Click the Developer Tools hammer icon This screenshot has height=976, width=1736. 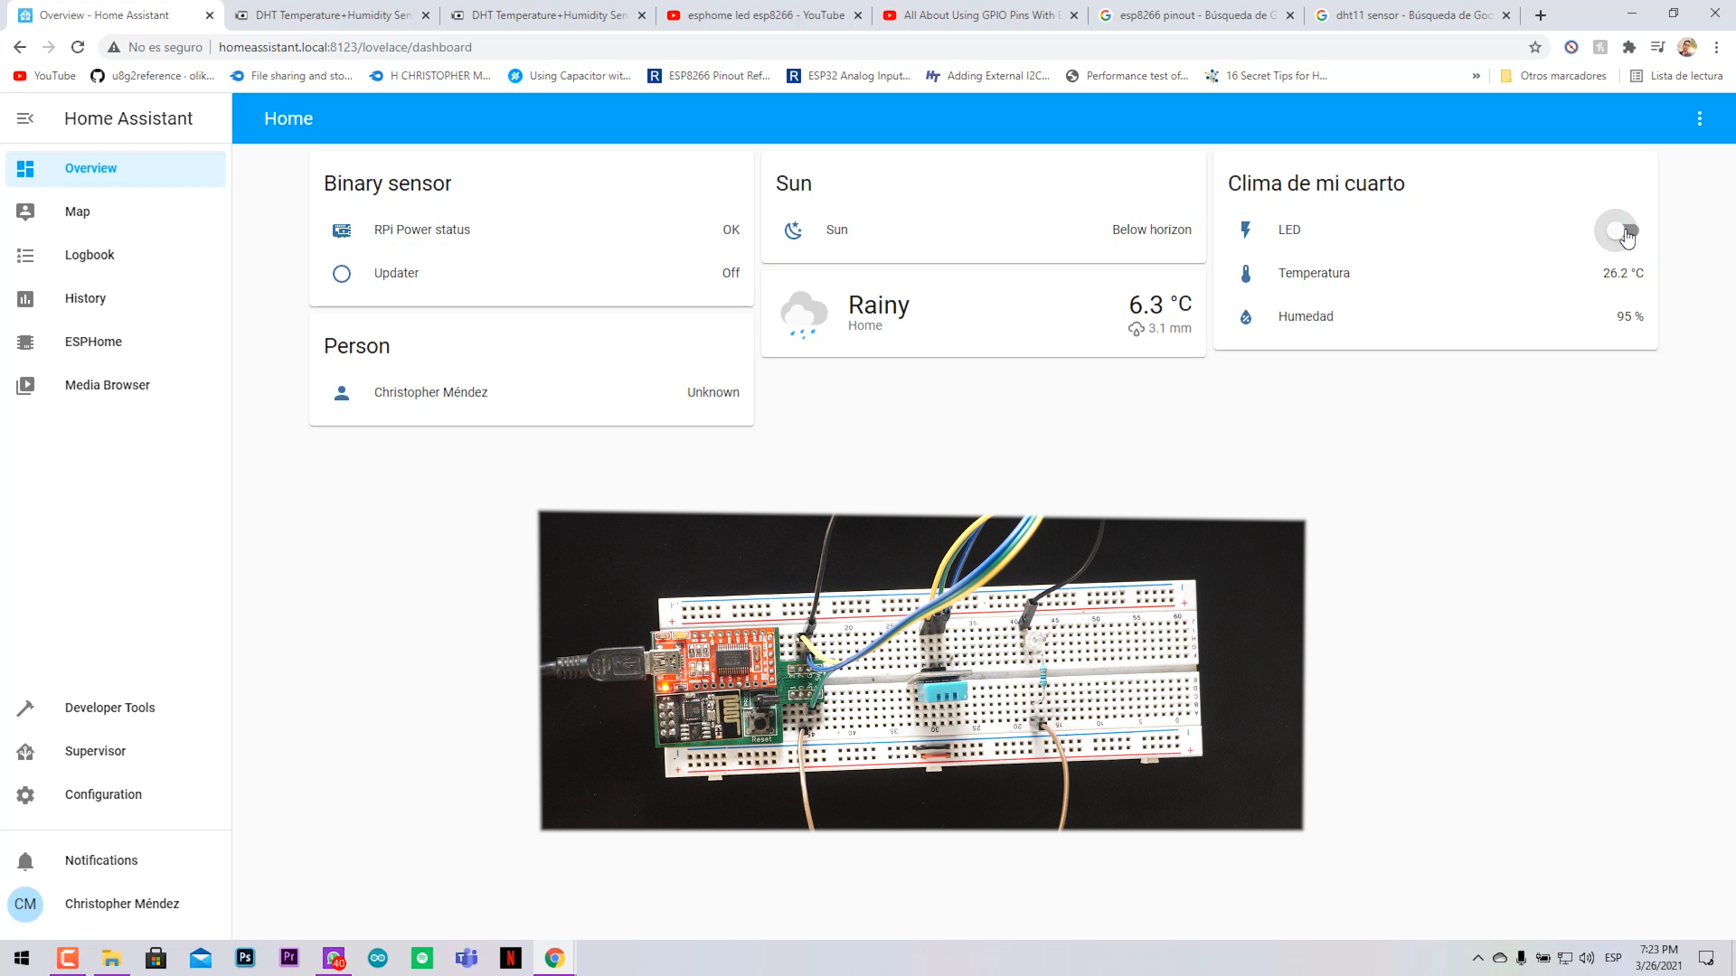25,708
